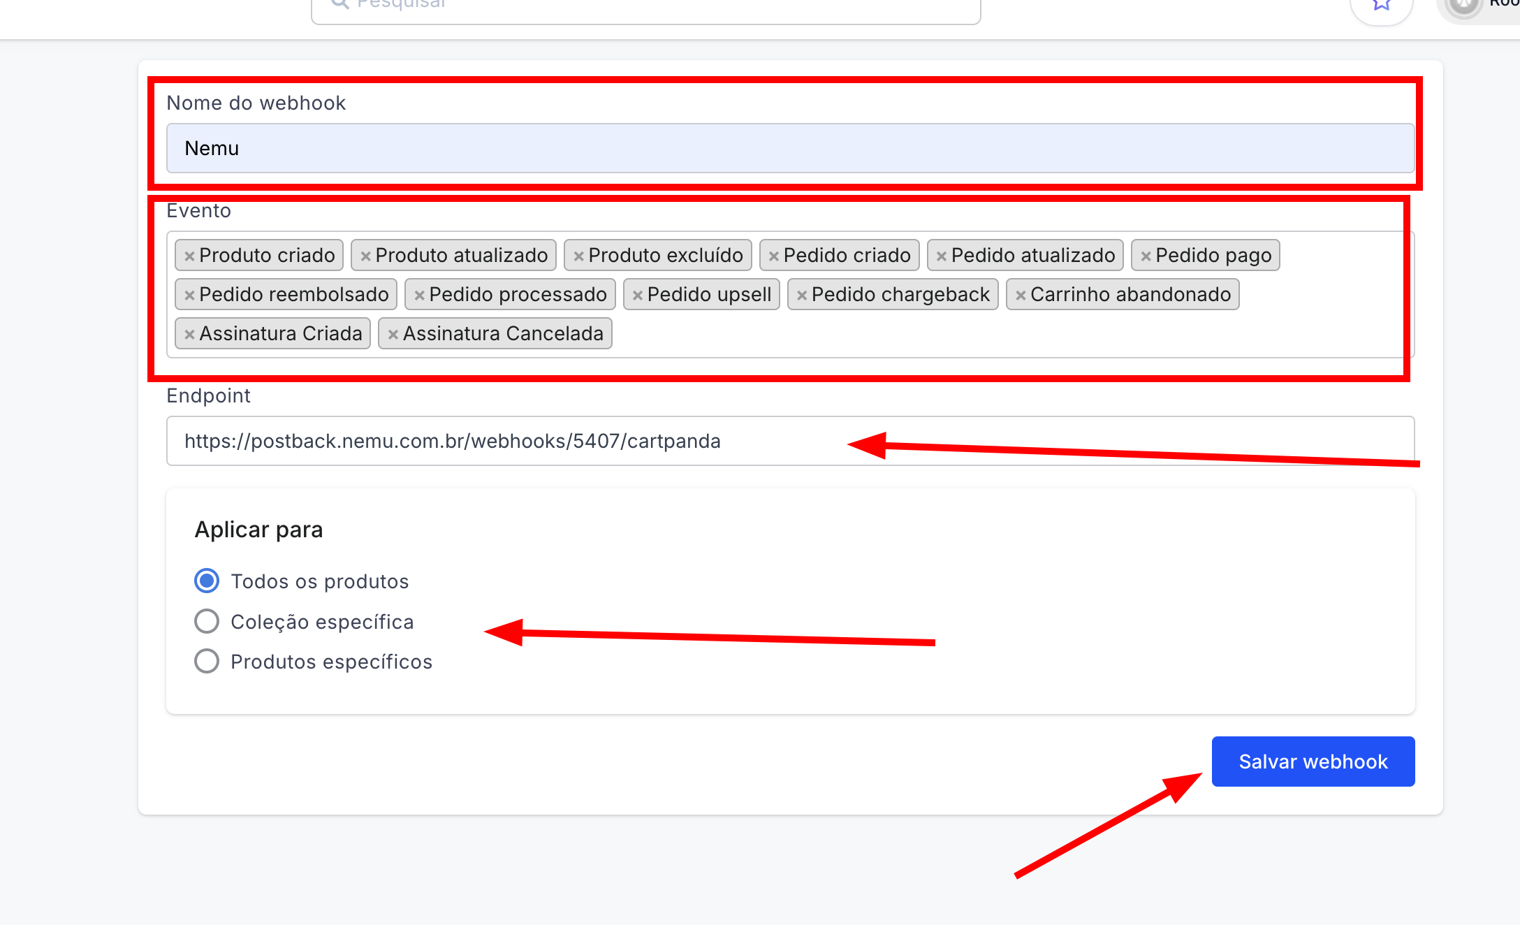Click the Pesquisar search box
Image resolution: width=1520 pixels, height=925 pixels.
645,7
